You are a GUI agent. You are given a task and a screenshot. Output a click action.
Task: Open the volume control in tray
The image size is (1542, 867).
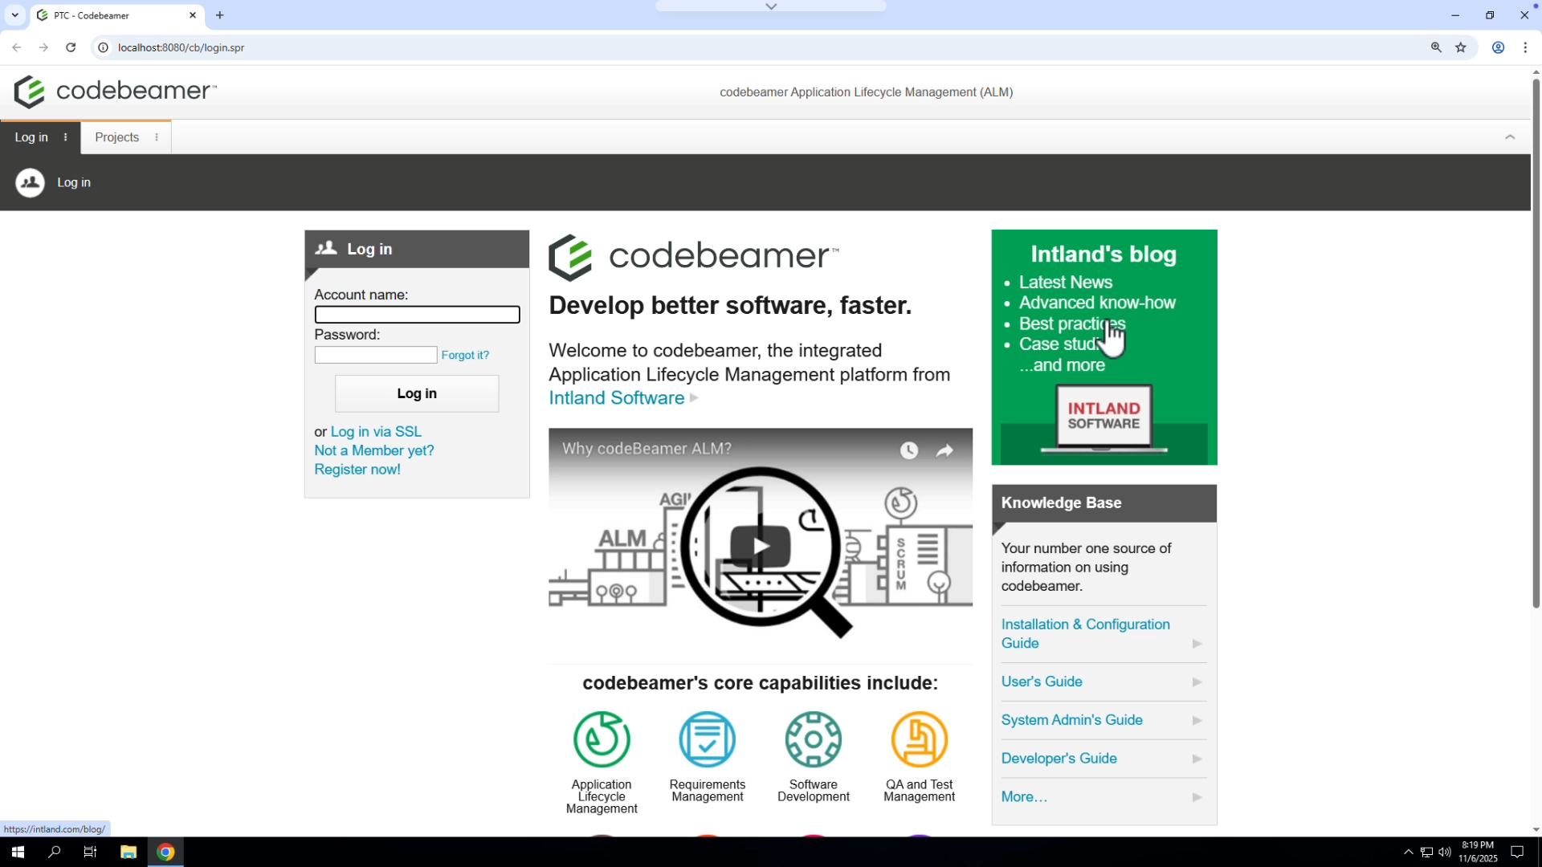1445,852
